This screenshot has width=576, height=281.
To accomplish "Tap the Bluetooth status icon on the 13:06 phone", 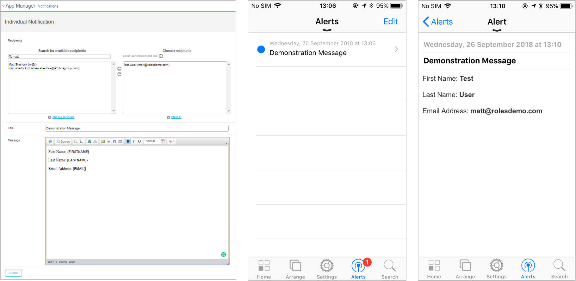I will pos(371,6).
